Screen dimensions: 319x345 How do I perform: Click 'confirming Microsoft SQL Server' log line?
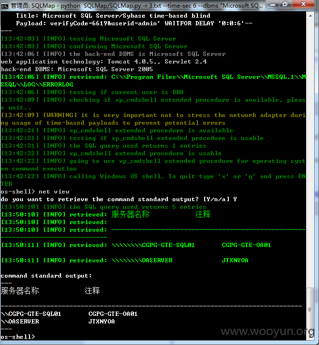94,46
